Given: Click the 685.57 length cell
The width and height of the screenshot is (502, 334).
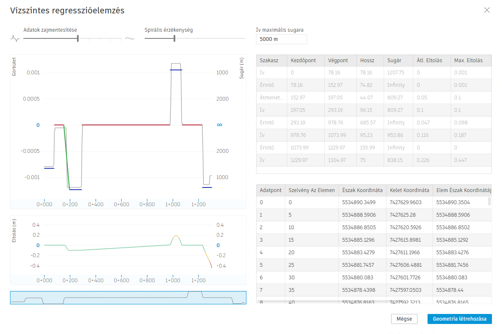Looking at the screenshot, I should (x=370, y=123).
